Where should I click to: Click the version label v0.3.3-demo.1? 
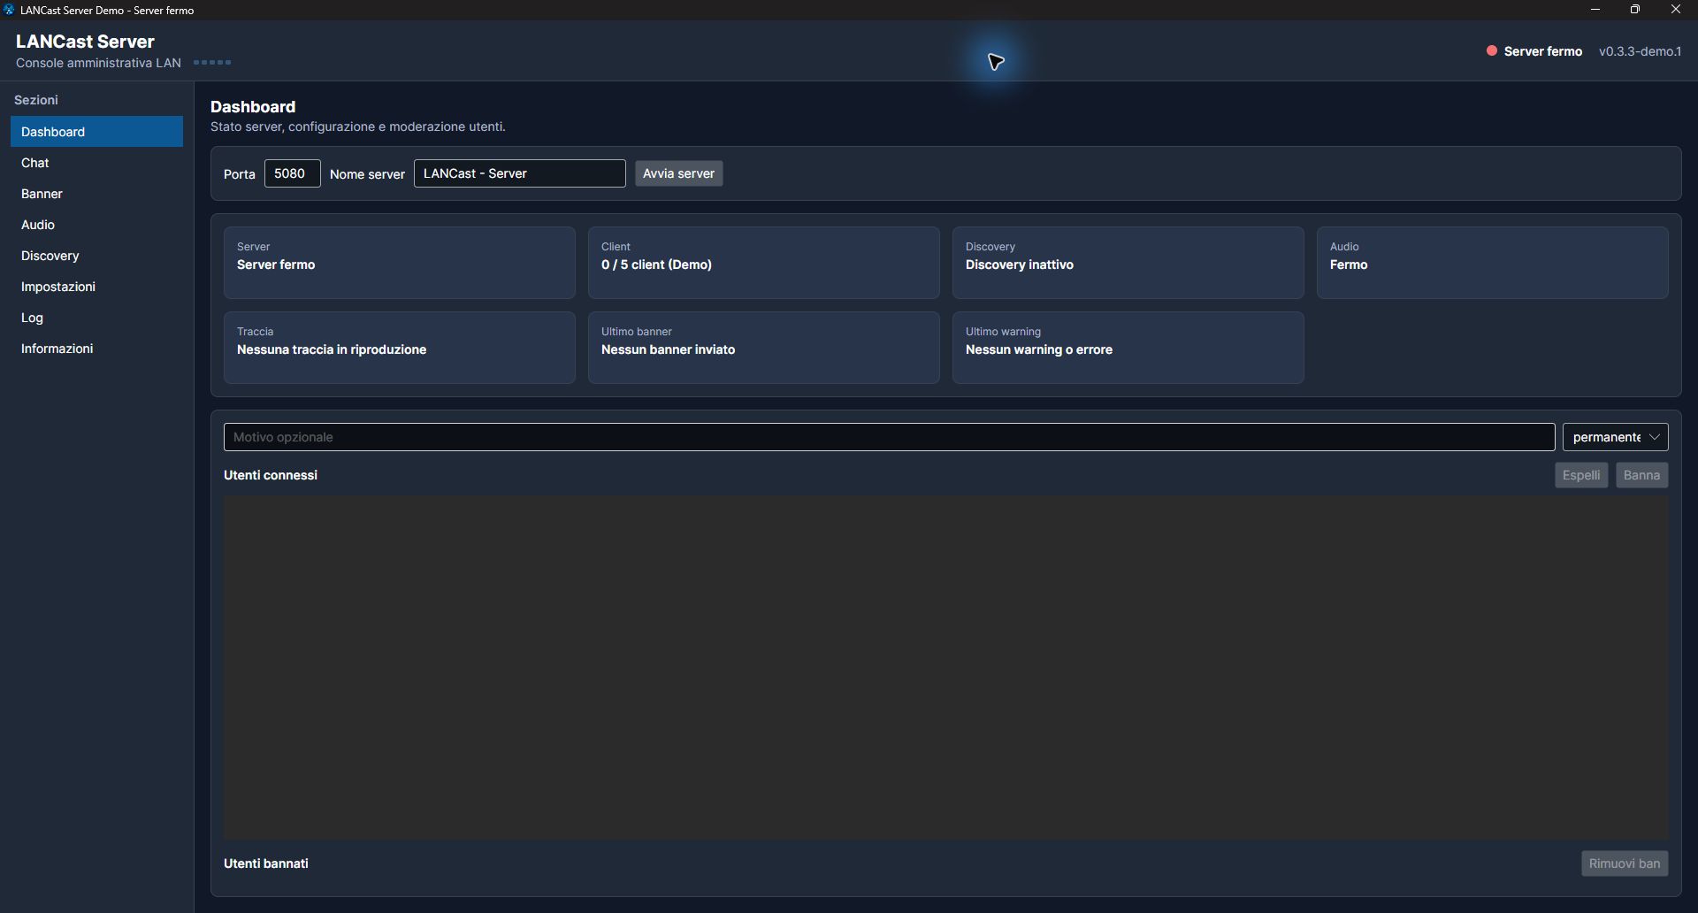1640,51
